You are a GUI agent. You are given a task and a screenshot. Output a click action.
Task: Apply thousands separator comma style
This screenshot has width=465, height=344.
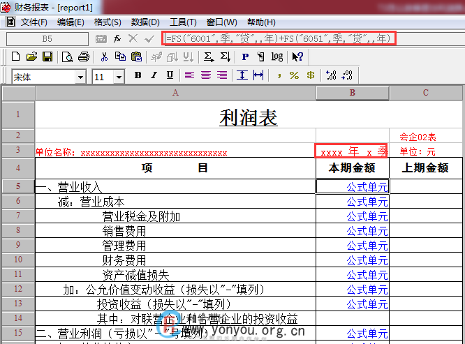[x=279, y=76]
